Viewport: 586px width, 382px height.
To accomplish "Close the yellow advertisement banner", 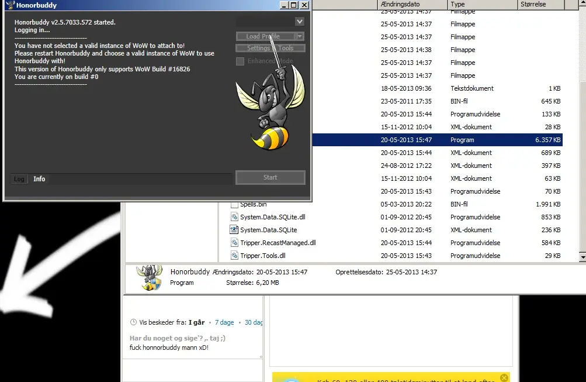I will (x=504, y=378).
